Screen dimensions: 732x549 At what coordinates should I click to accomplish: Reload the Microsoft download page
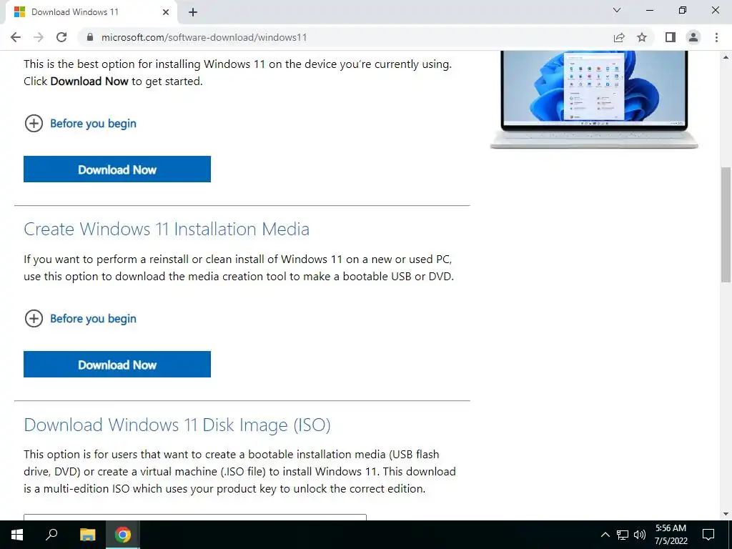point(61,37)
